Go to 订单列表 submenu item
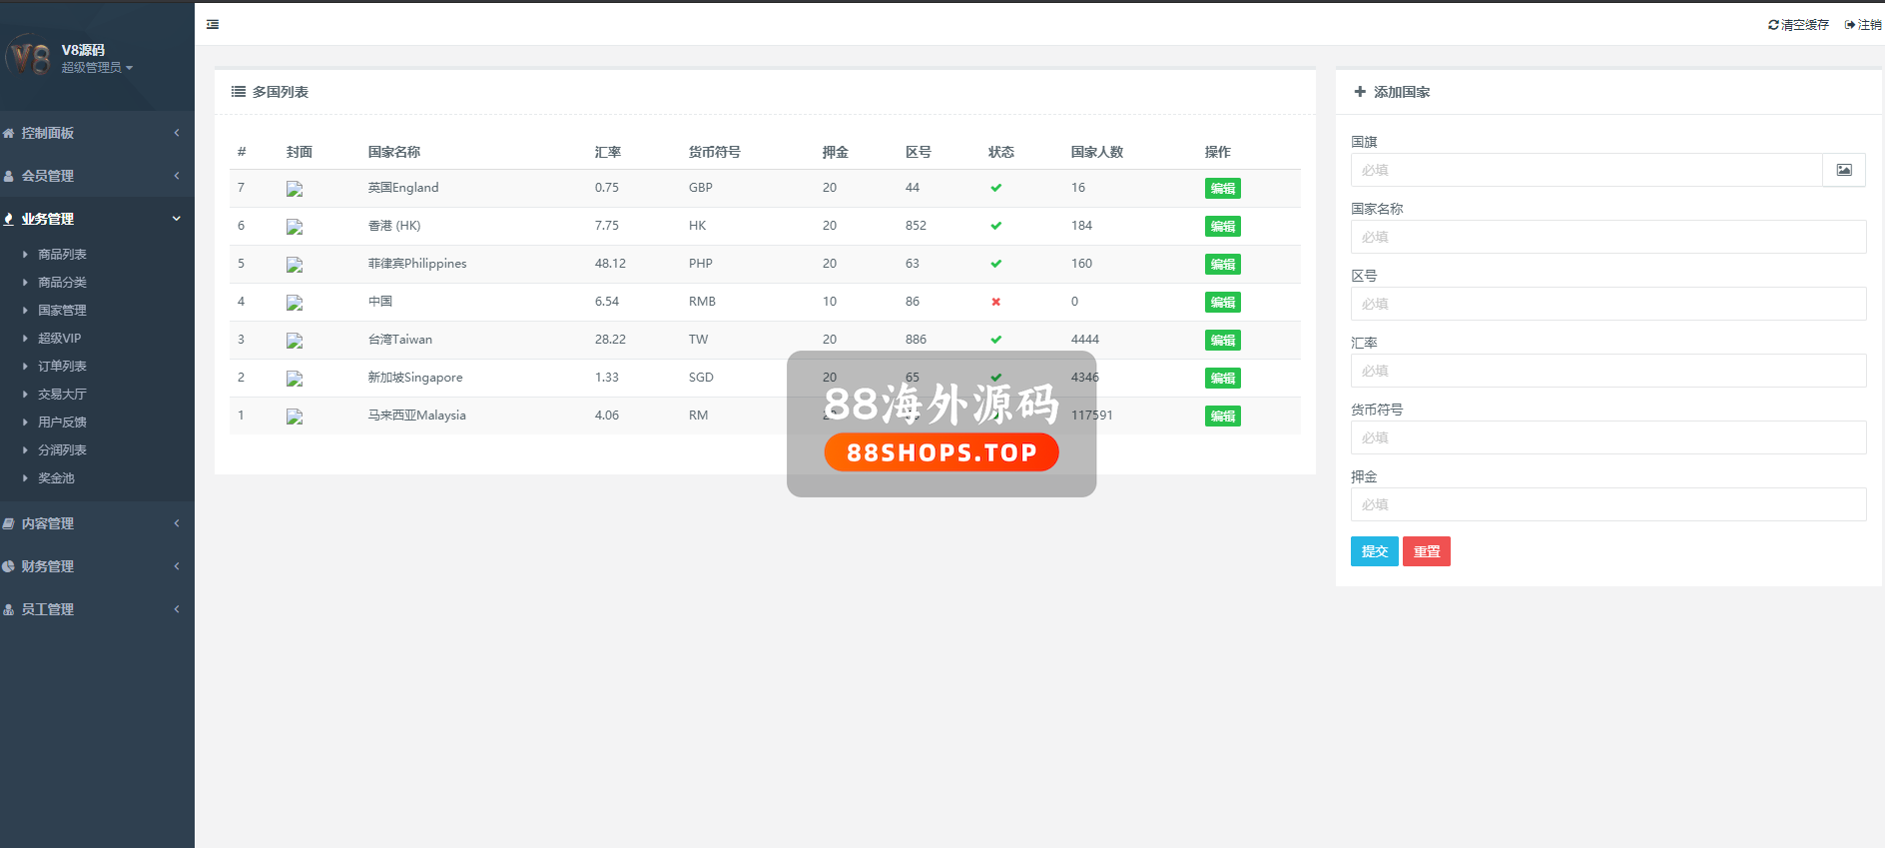The image size is (1885, 848). click(62, 367)
